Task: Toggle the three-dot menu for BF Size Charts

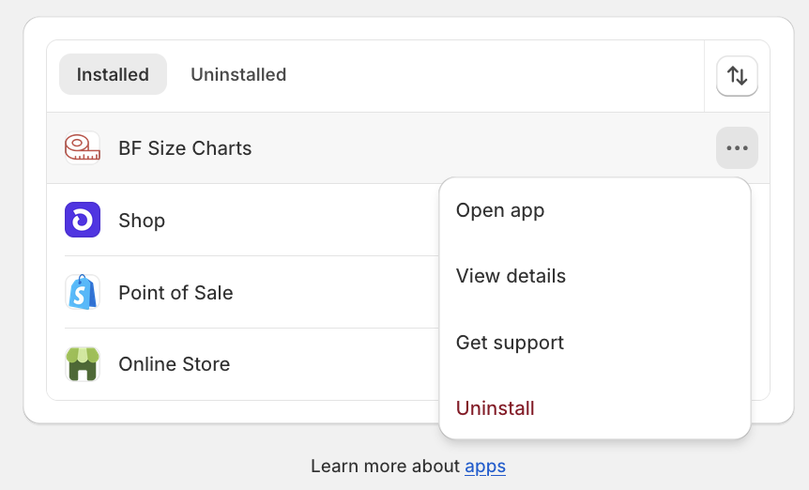Action: [x=737, y=148]
